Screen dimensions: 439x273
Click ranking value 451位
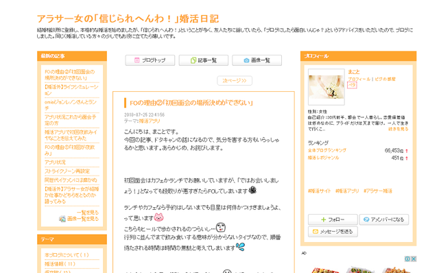pyautogui.click(x=398, y=158)
